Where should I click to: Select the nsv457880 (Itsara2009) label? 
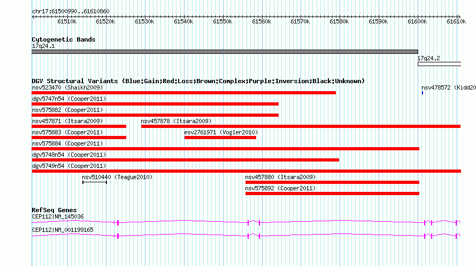pos(280,177)
